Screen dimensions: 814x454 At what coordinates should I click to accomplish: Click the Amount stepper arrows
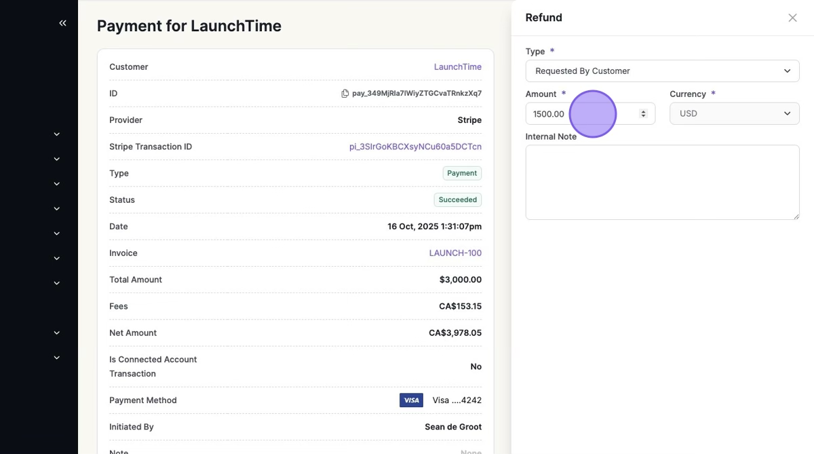pos(643,113)
